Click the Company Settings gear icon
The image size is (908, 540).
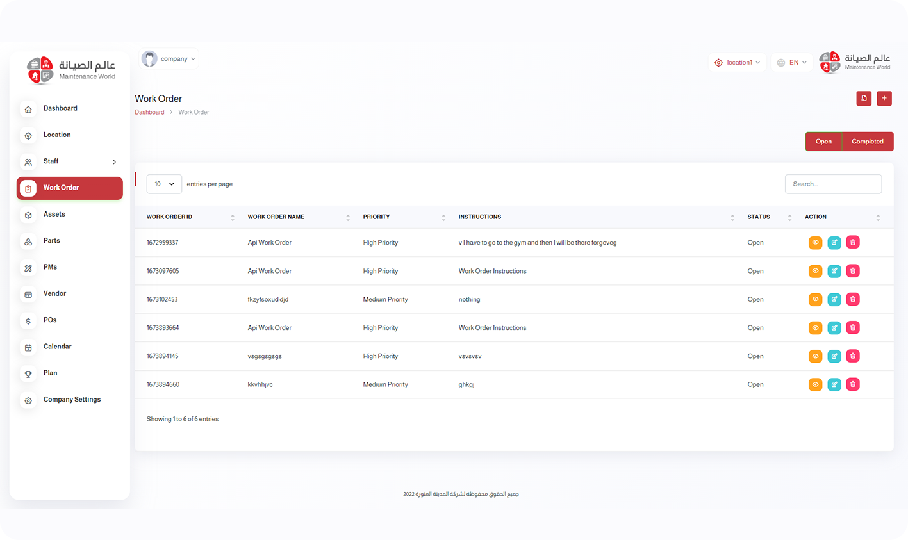28,400
